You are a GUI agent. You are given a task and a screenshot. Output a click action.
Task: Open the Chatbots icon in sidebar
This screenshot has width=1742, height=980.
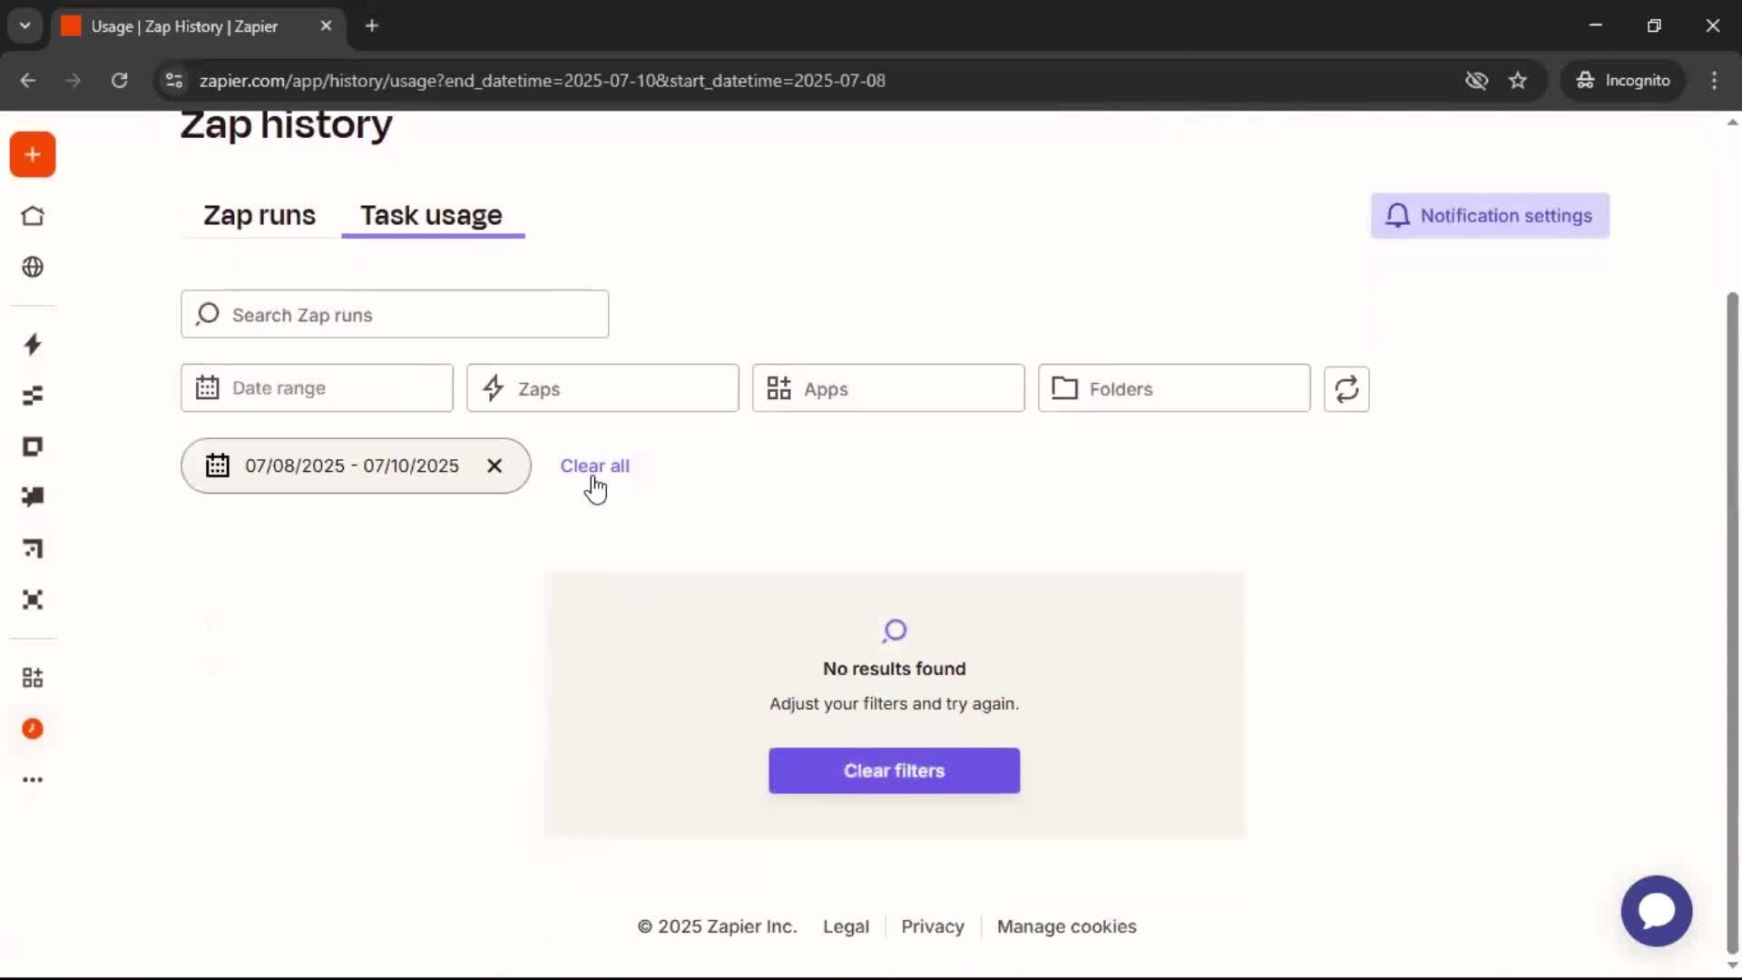[x=33, y=497]
